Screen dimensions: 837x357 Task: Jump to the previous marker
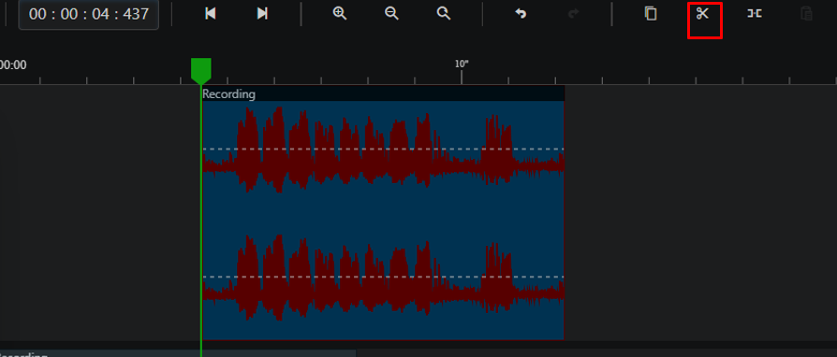[x=211, y=14]
